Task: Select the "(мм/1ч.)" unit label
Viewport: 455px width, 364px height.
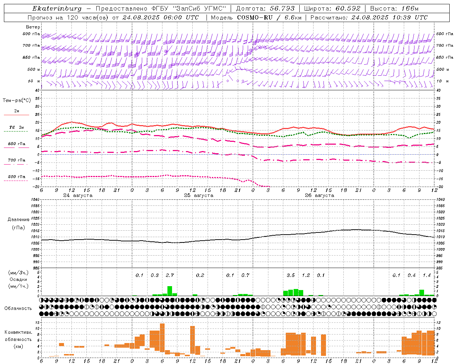Action: point(18,286)
